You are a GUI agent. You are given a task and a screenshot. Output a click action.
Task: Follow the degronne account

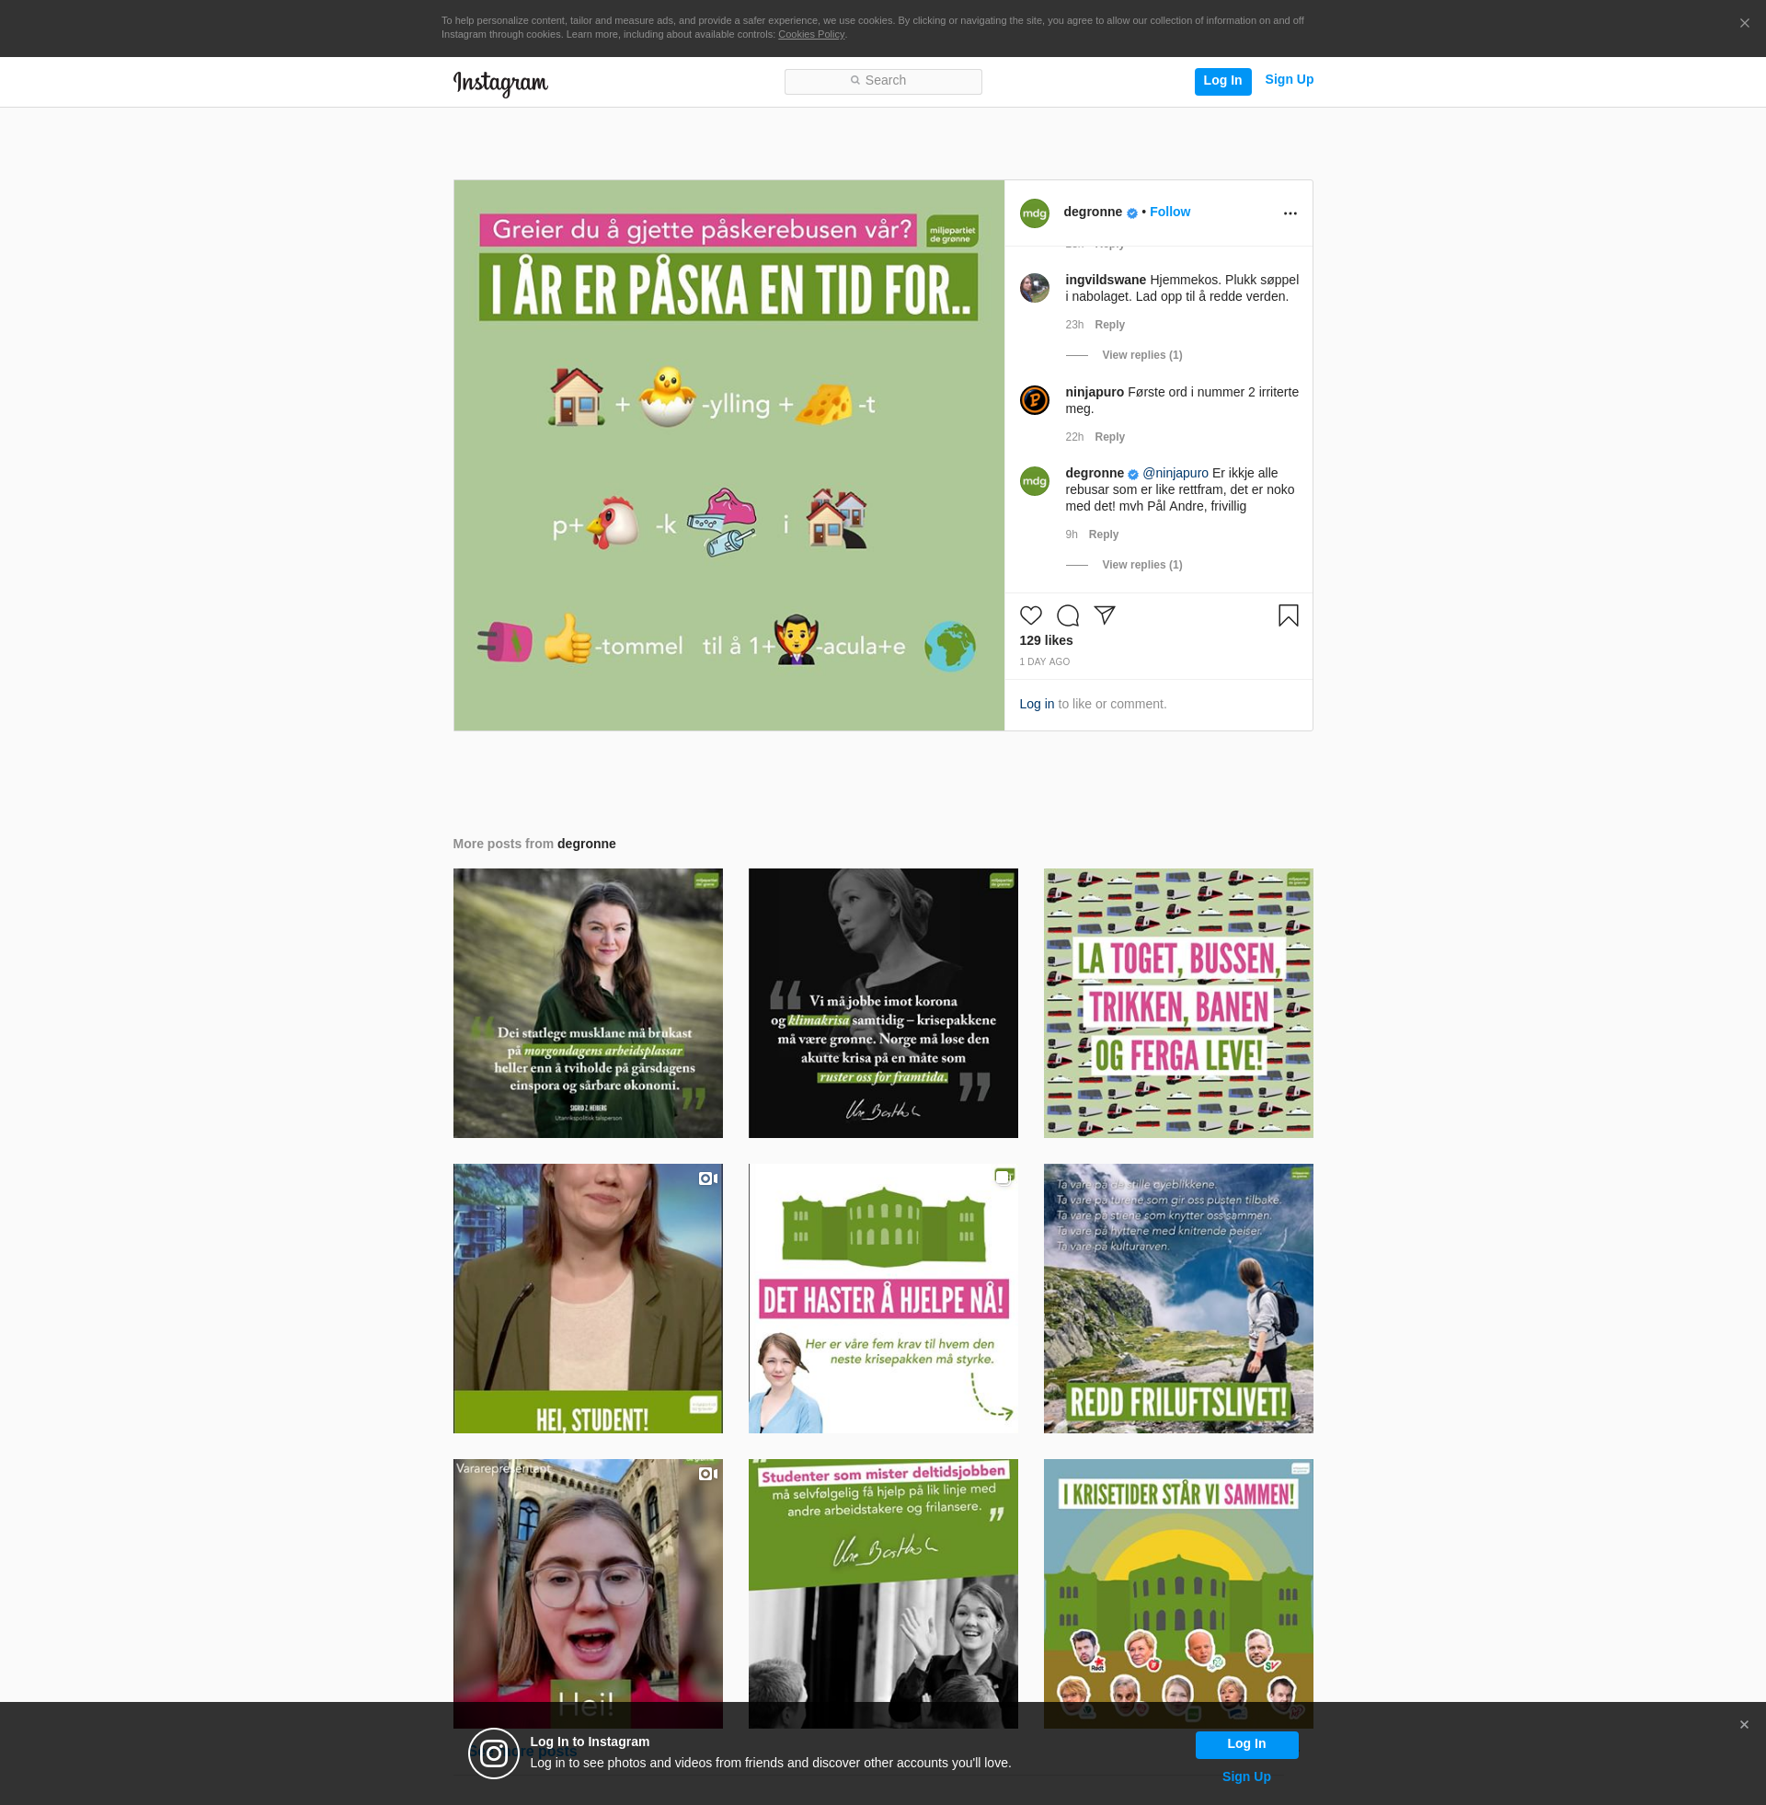pyautogui.click(x=1170, y=212)
